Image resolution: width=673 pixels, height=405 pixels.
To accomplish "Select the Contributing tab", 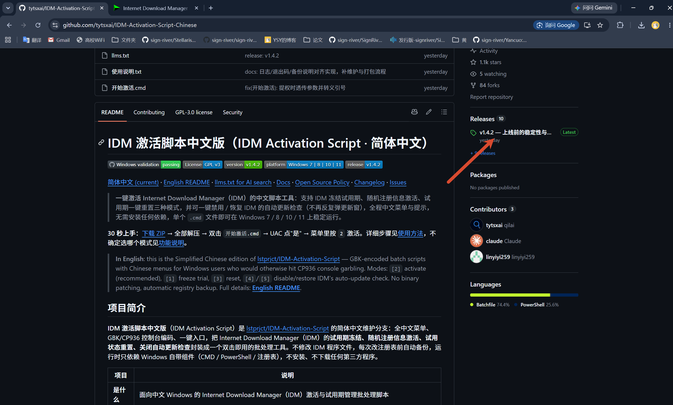I will click(x=149, y=112).
